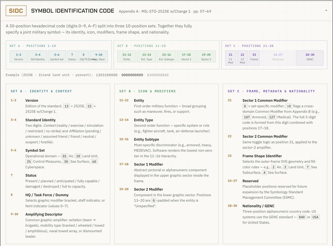Image resolution: width=333 pixels, height=246 pixels.
Task: Click the Sector 1 Common Modifier title
Action: pyautogui.click(x=265, y=101)
